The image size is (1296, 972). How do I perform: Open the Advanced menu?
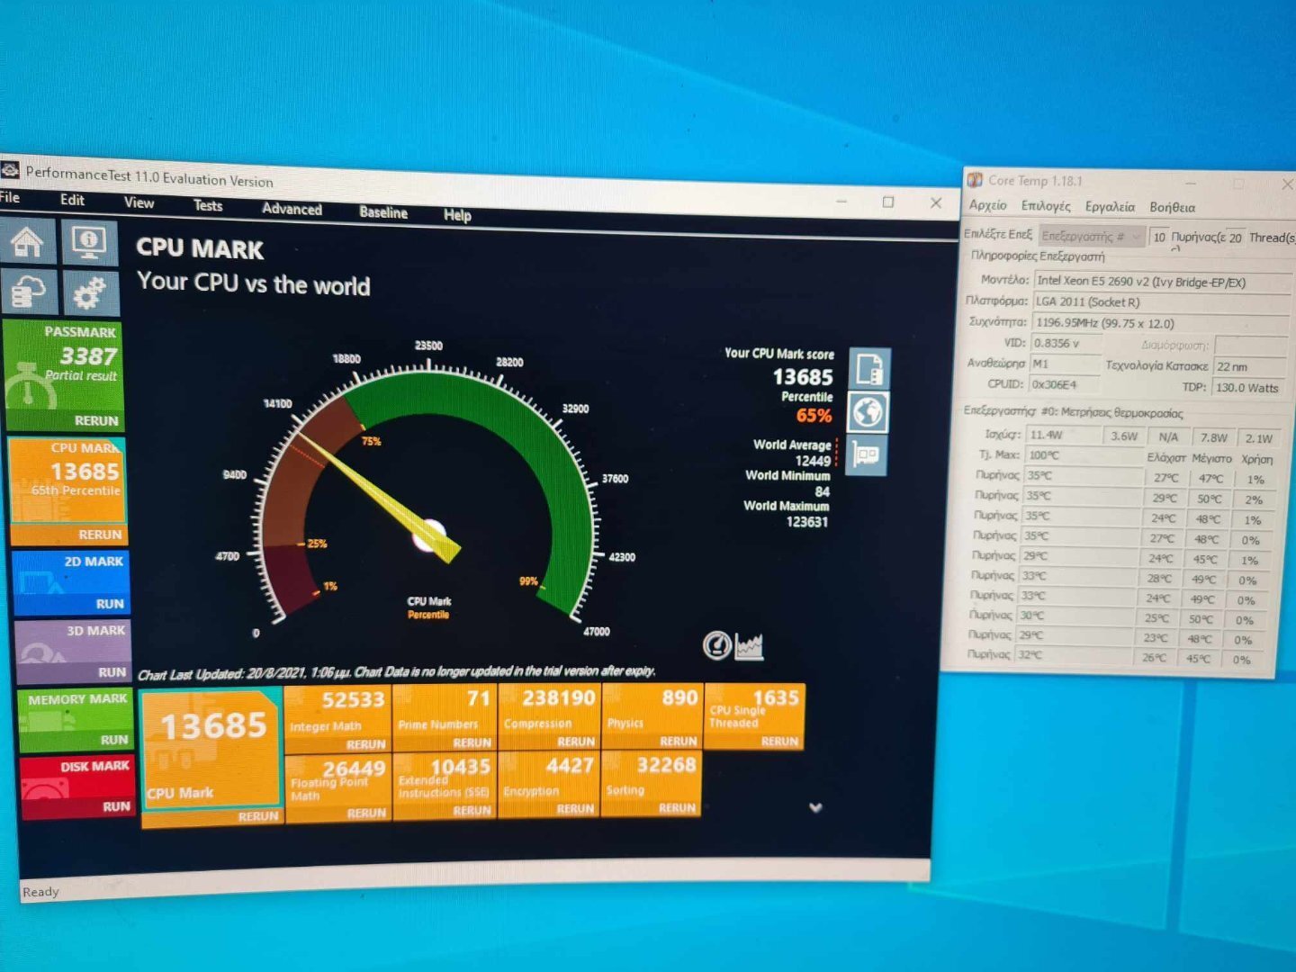coord(292,209)
